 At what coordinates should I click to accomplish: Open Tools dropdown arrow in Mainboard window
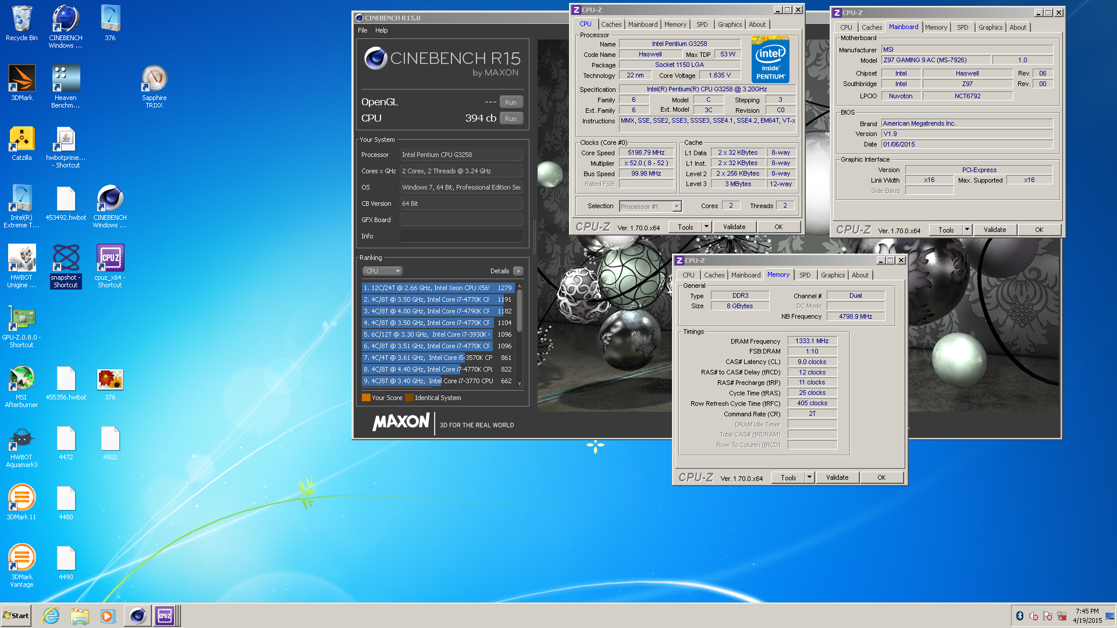pyautogui.click(x=967, y=230)
